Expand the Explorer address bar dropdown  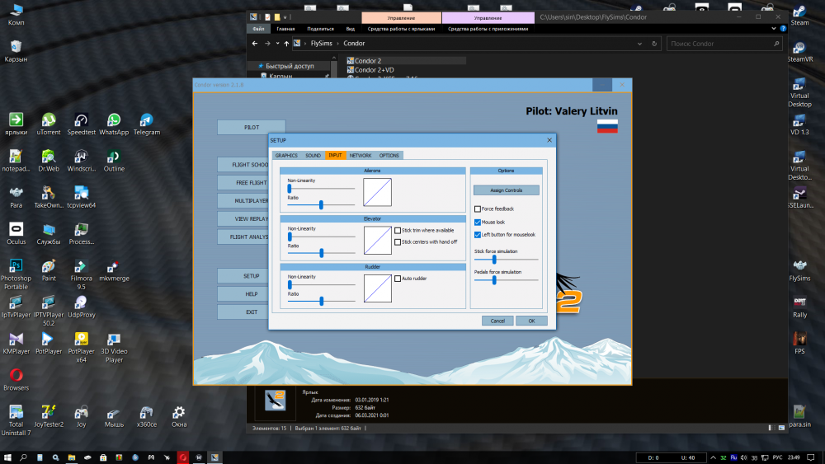[x=639, y=44]
